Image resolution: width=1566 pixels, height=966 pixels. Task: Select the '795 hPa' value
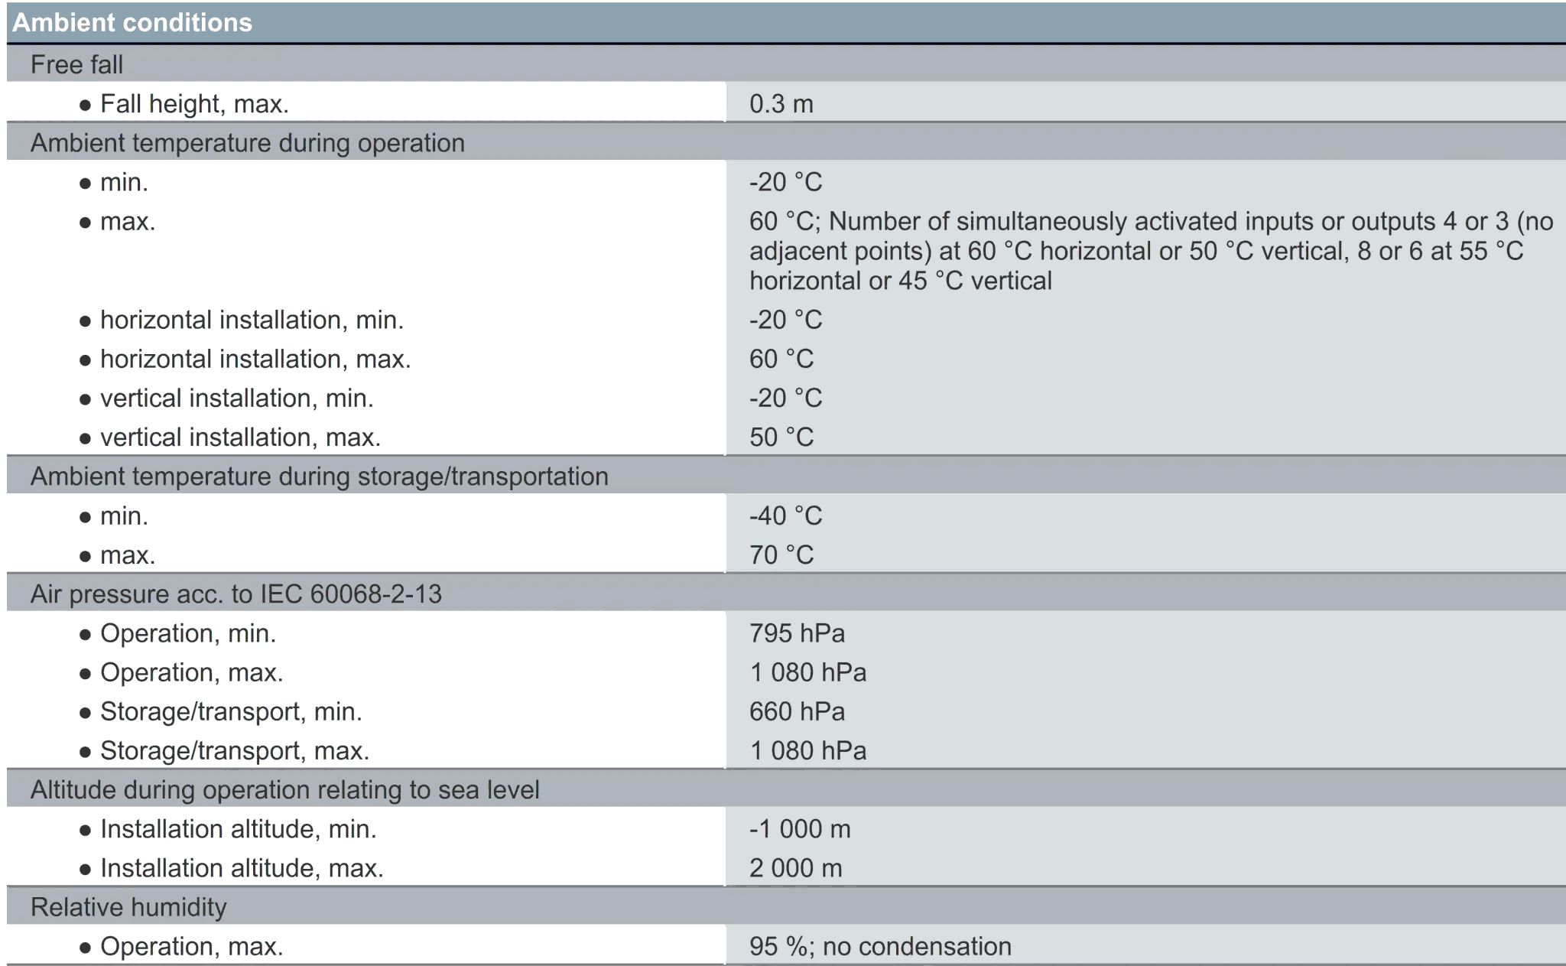tap(797, 633)
